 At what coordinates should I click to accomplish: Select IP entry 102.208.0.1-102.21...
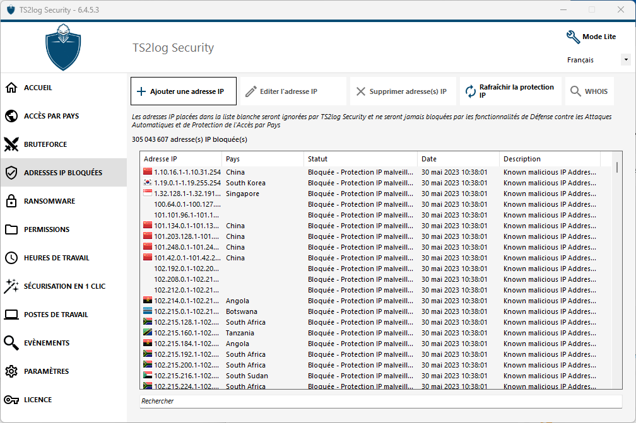coord(375,279)
